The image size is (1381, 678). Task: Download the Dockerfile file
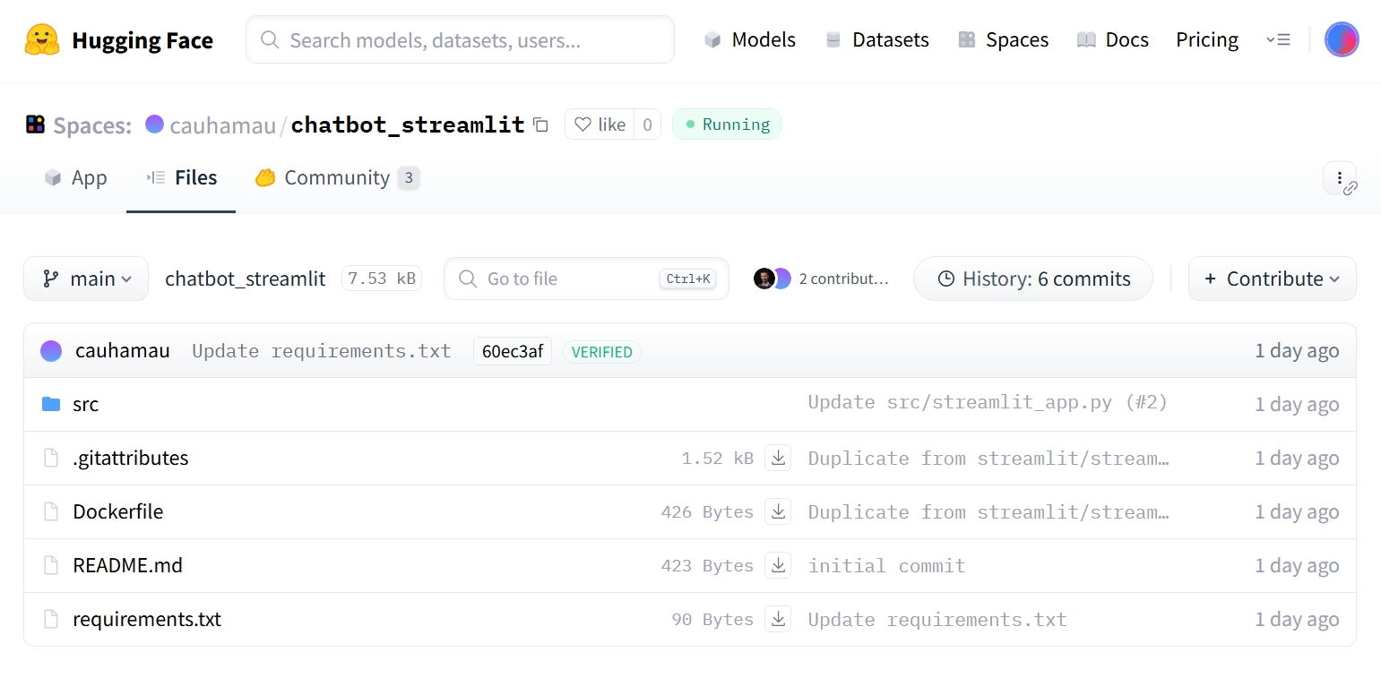(x=778, y=512)
